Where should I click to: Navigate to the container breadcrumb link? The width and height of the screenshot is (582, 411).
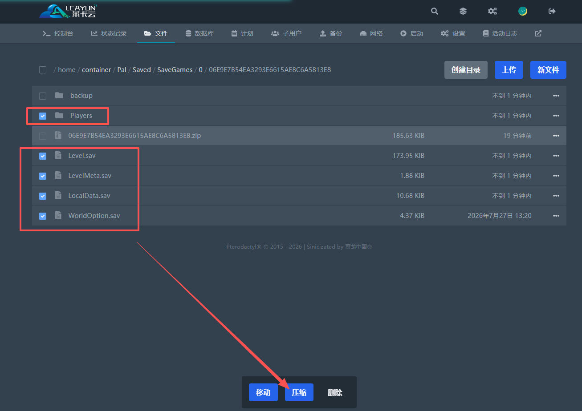click(96, 70)
